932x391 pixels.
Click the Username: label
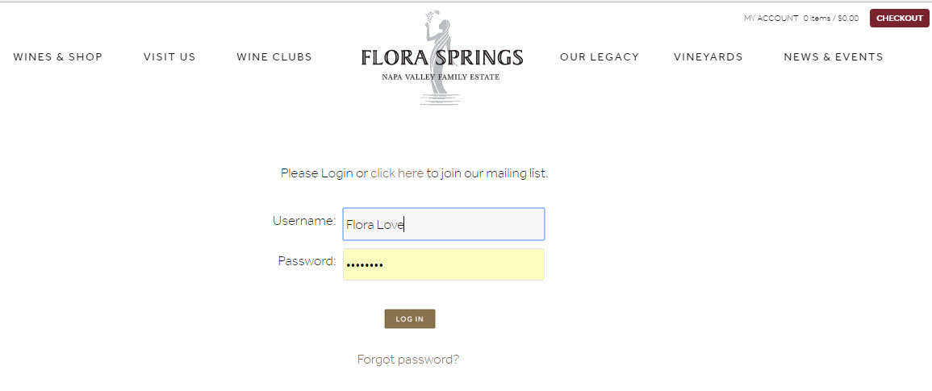304,220
